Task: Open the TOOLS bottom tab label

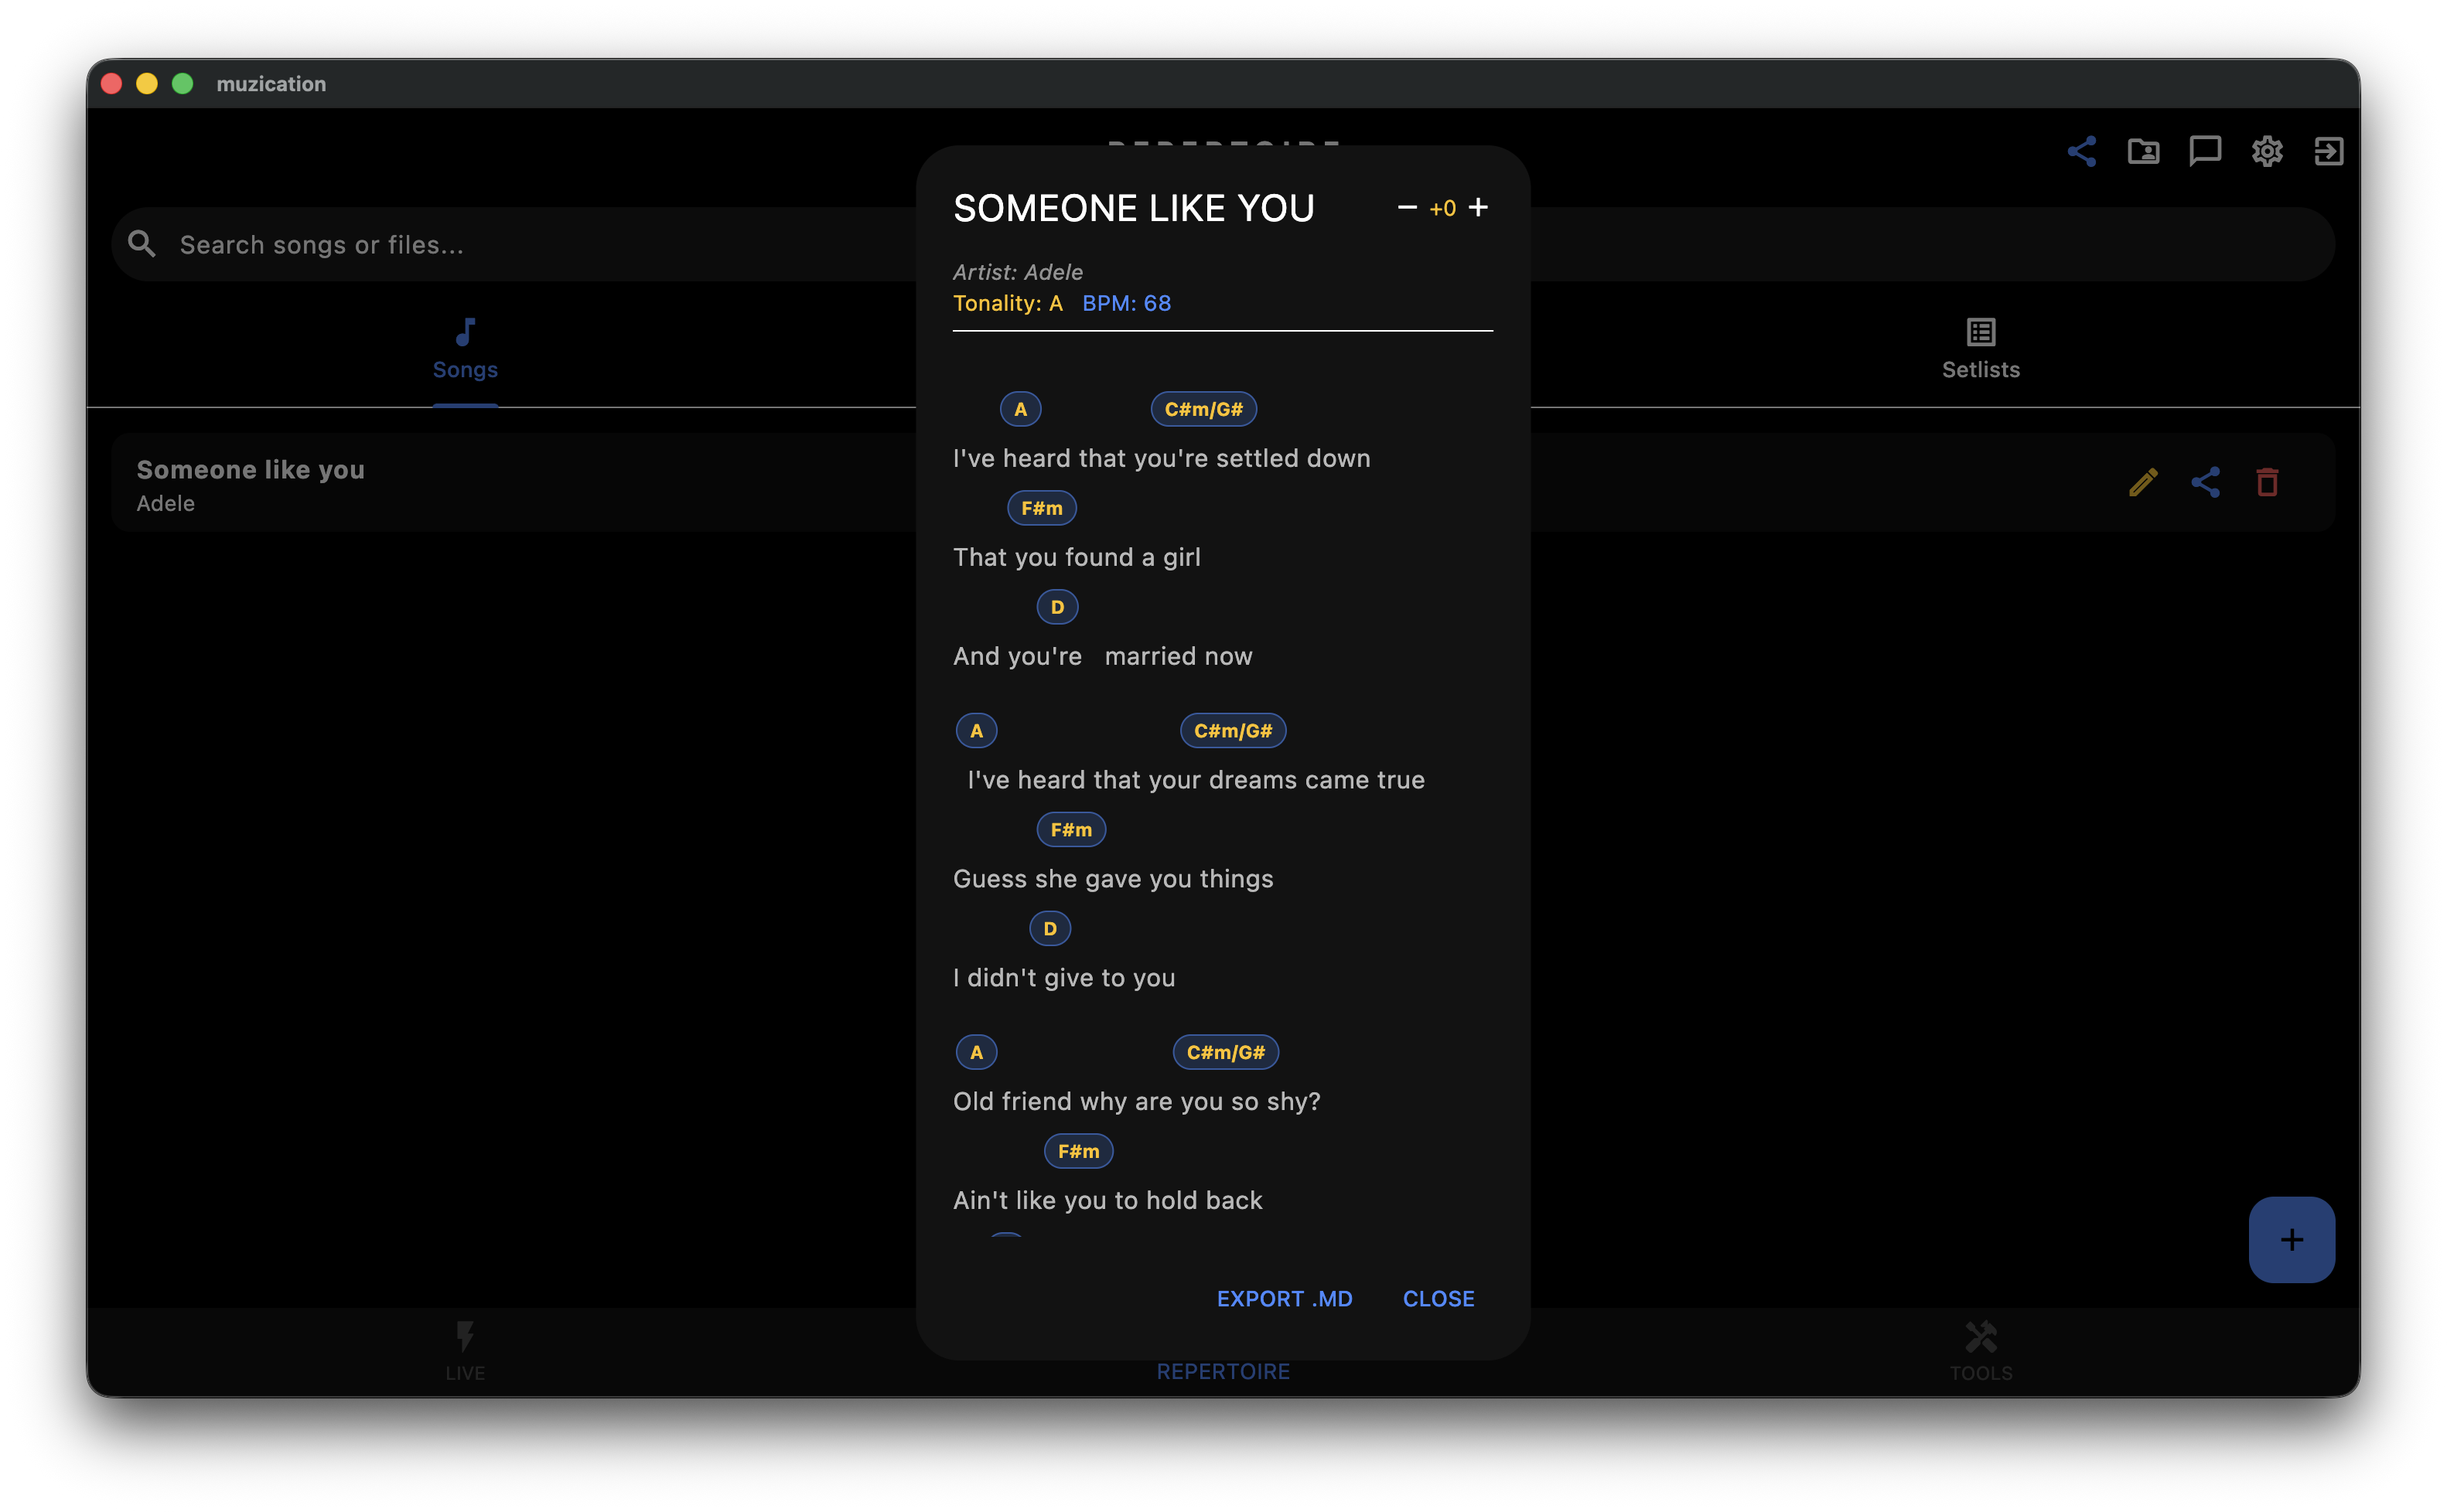Action: click(x=1981, y=1373)
